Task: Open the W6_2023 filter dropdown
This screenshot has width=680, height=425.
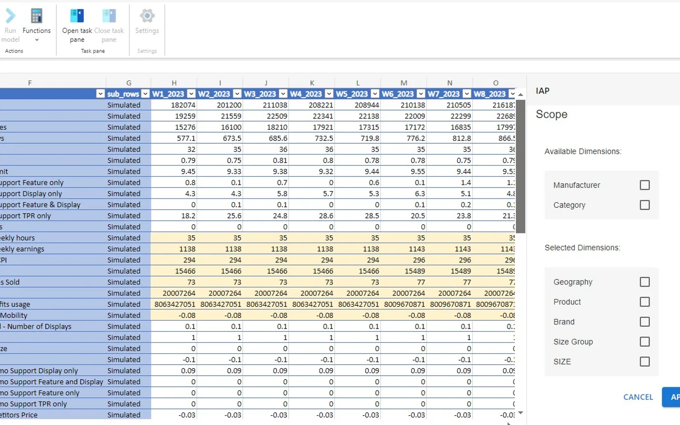Action: 421,94
